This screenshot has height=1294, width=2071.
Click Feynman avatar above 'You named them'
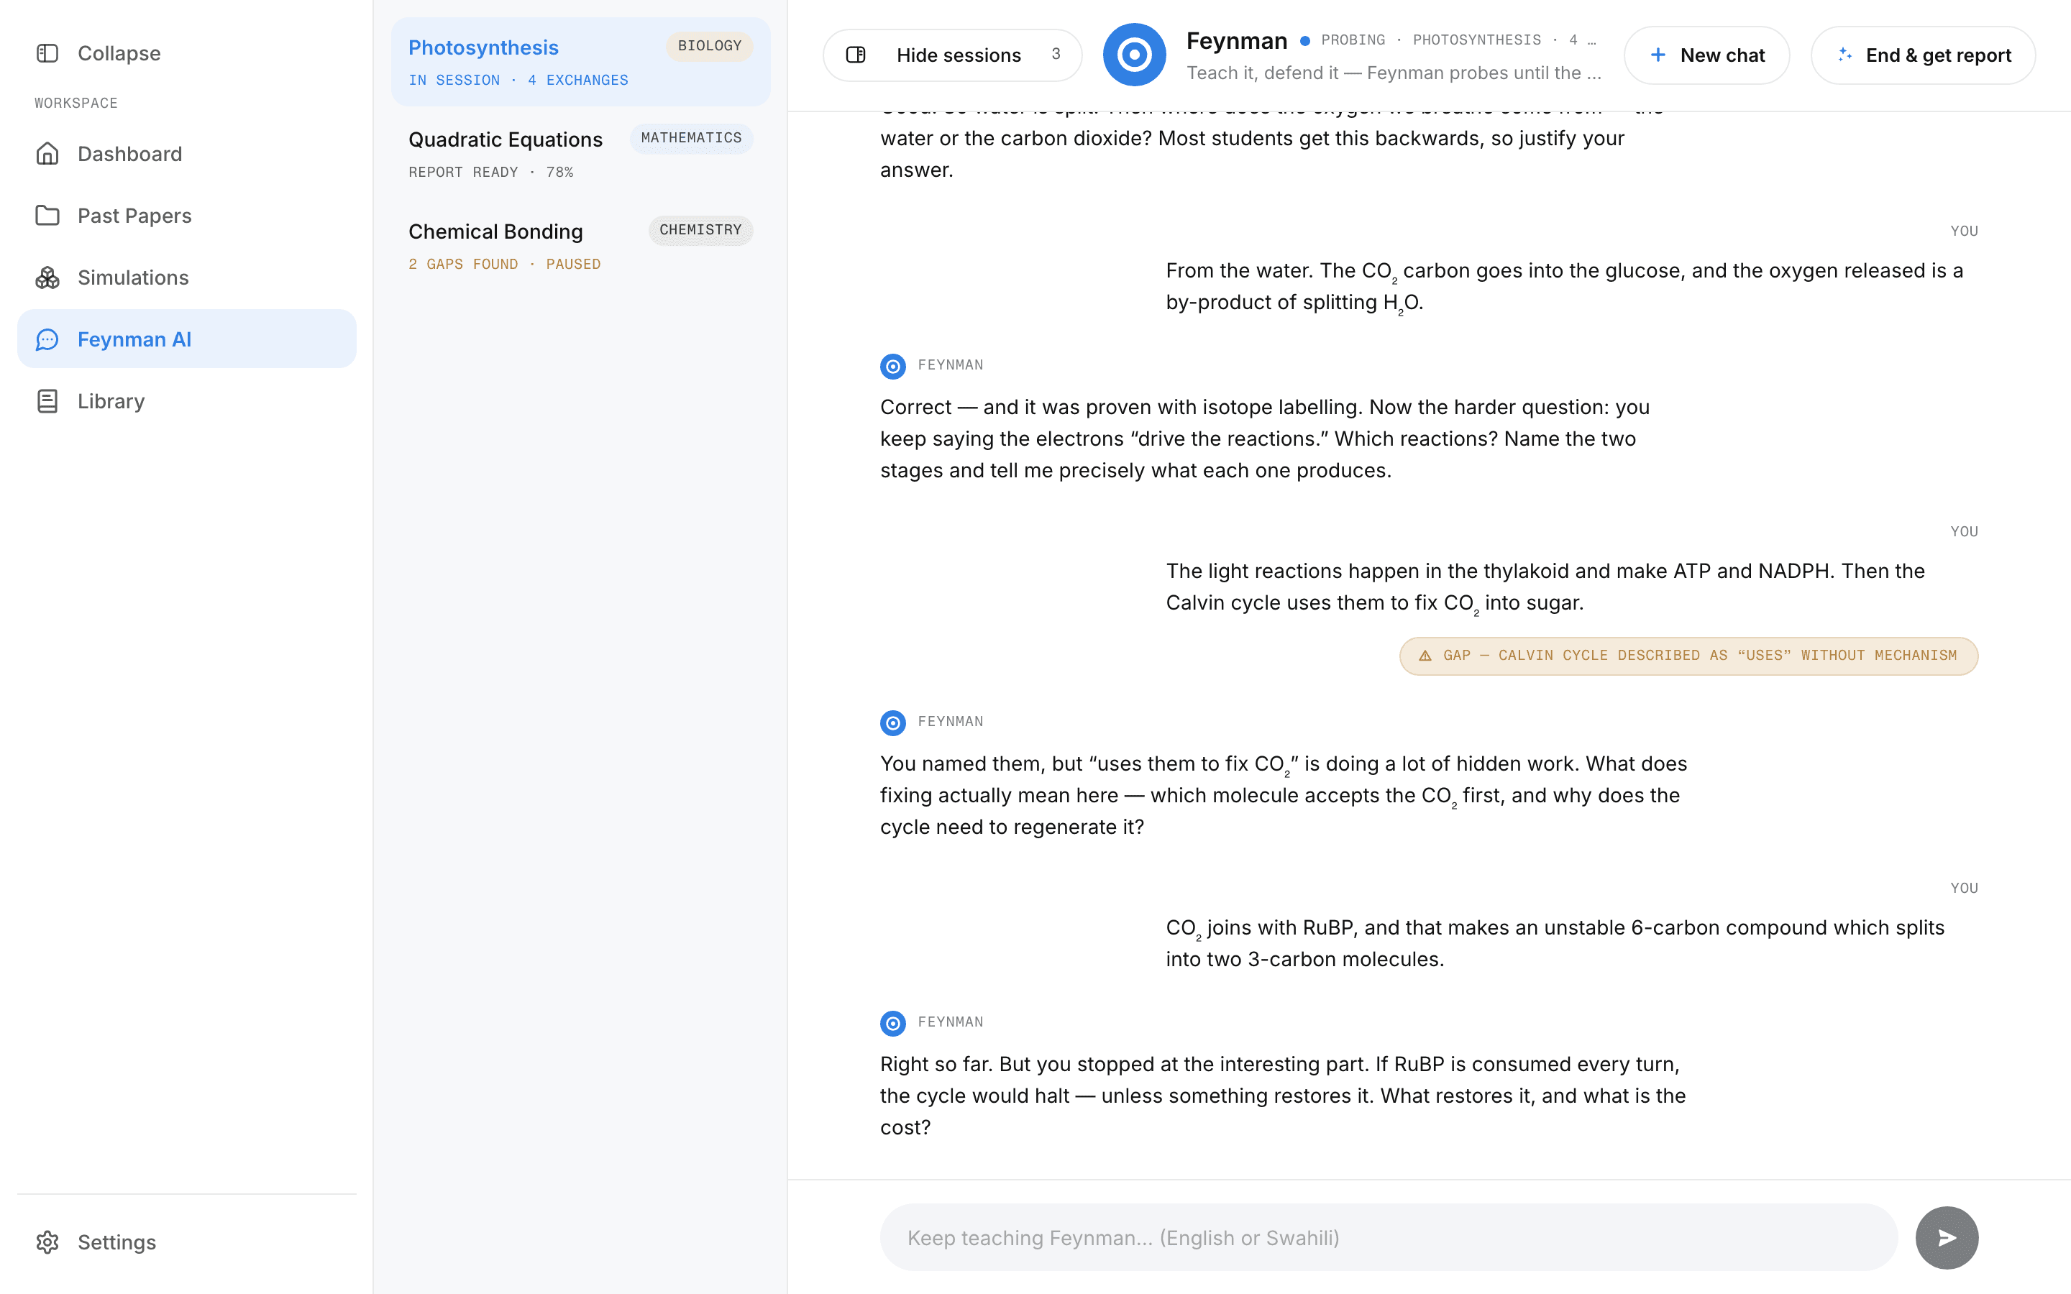[x=892, y=723]
